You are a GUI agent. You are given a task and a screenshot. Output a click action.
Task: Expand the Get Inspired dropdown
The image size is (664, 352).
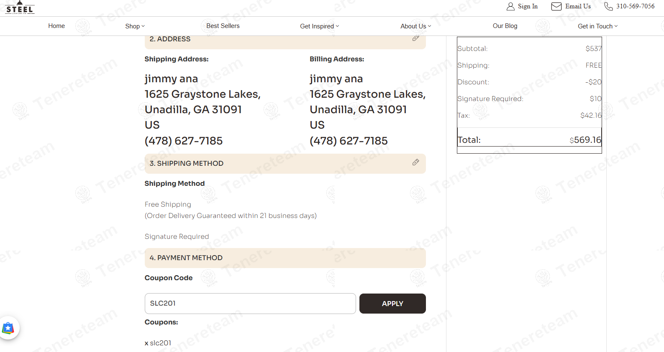[x=319, y=26]
